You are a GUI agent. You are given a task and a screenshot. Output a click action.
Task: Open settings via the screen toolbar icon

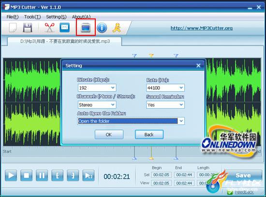coord(86,27)
